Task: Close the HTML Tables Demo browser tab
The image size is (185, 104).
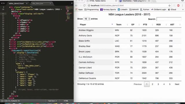Action: tap(116, 1)
